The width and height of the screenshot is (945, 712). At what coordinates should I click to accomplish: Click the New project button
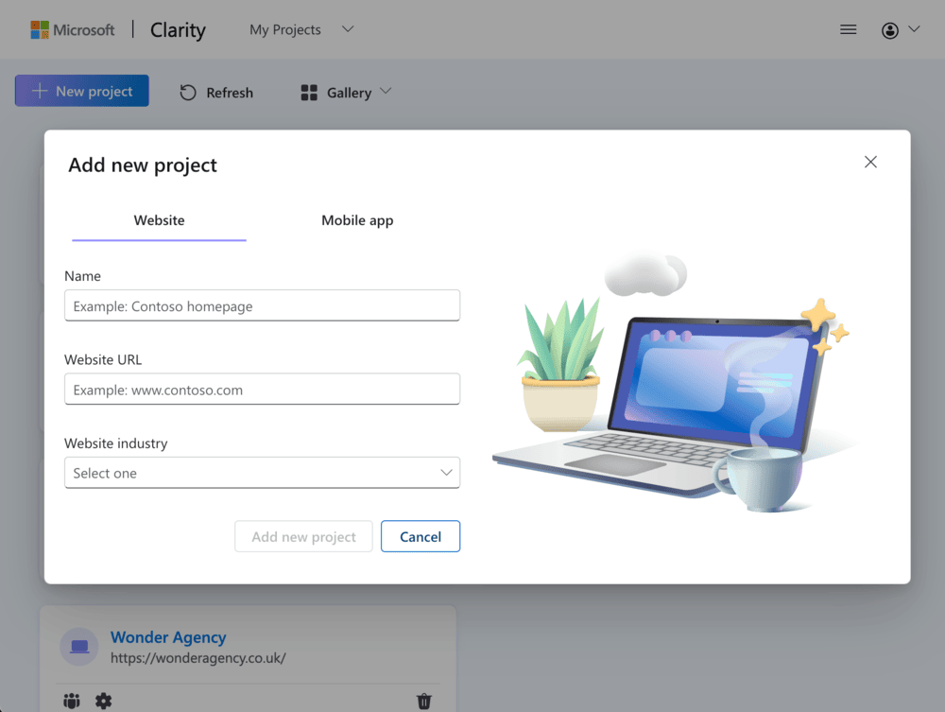[x=82, y=91]
